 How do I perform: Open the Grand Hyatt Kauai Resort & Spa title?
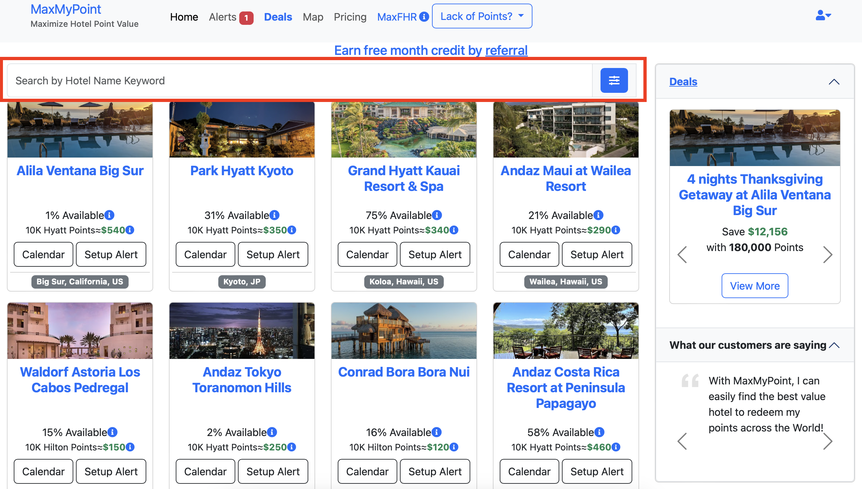[x=404, y=178]
